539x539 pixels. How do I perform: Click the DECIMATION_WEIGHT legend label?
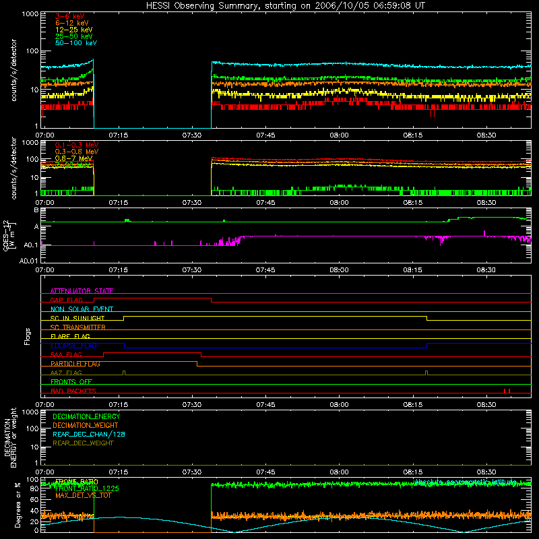click(x=86, y=425)
